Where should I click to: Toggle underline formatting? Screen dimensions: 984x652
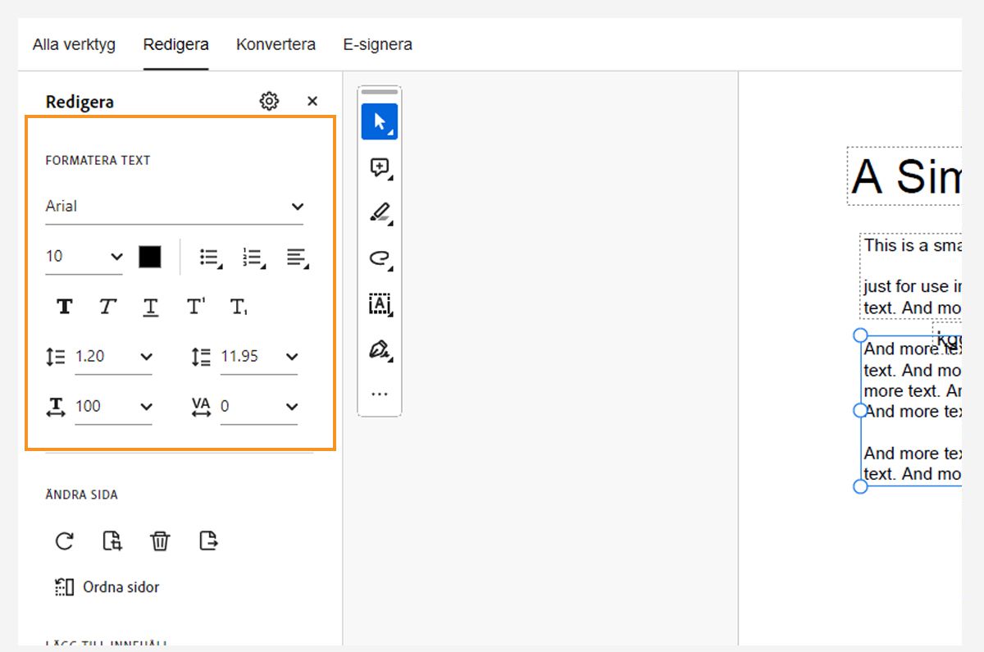click(x=150, y=306)
